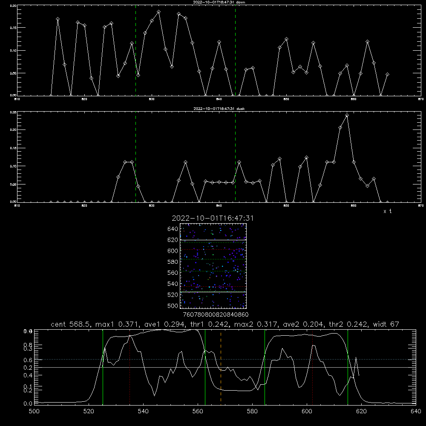Click the x-axis label 540 of the bottom plot
This screenshot has height=426, width=426.
coord(143,412)
